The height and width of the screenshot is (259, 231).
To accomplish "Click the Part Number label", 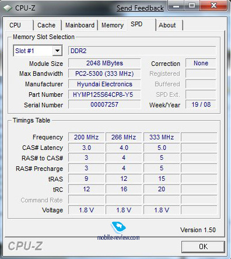I will pyautogui.click(x=45, y=94).
